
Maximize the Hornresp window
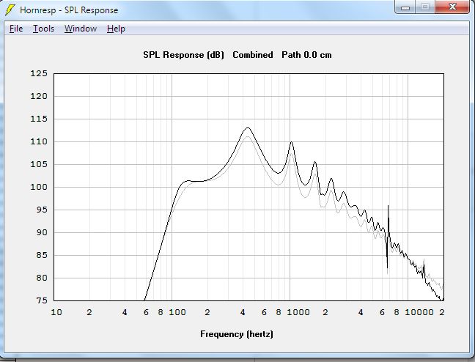425,7
